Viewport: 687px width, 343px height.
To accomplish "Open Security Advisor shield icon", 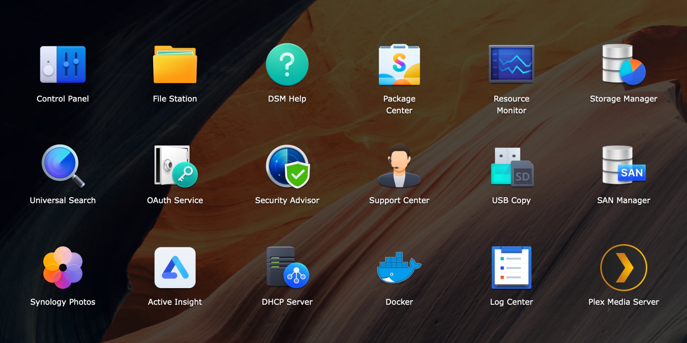I will click(287, 166).
